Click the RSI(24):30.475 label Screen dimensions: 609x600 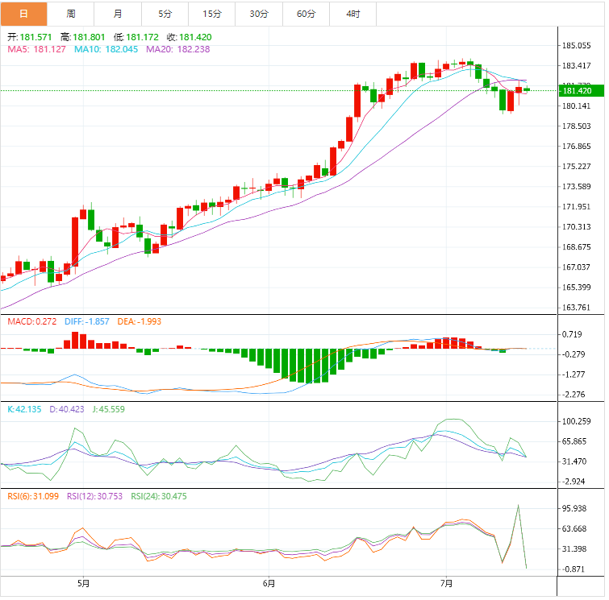(x=159, y=496)
